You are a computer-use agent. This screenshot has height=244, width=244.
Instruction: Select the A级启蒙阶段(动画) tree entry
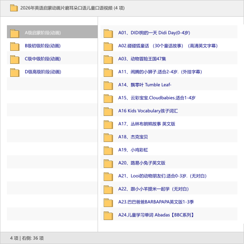click(43, 33)
